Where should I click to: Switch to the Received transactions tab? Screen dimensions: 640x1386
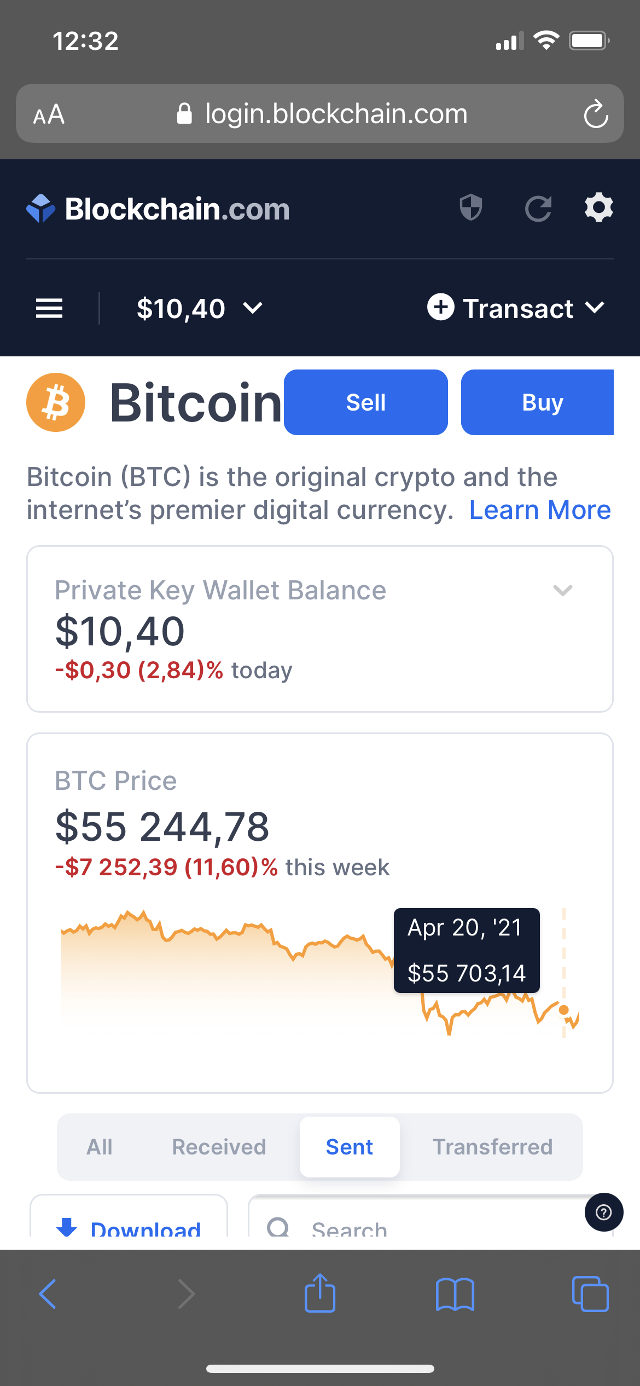point(219,1147)
